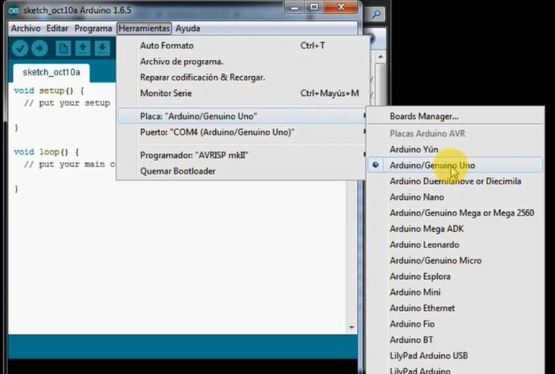Open the Editar menu
Screen dimensions: 555x374
coord(57,29)
